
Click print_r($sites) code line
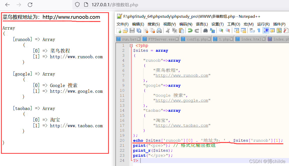[x=153, y=150]
